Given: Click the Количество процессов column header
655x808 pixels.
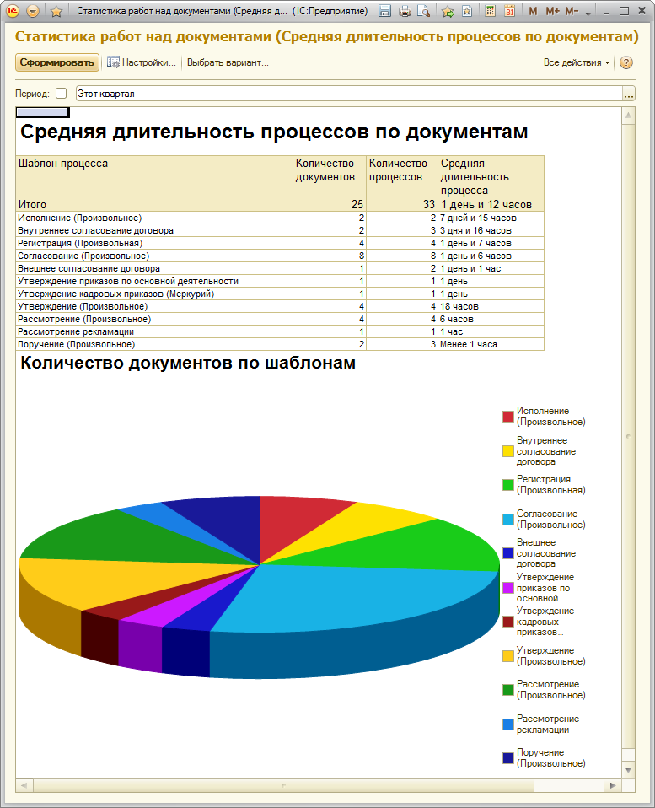Looking at the screenshot, I should [402, 176].
